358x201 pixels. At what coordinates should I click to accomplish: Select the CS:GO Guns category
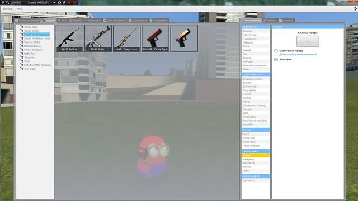tap(31, 27)
